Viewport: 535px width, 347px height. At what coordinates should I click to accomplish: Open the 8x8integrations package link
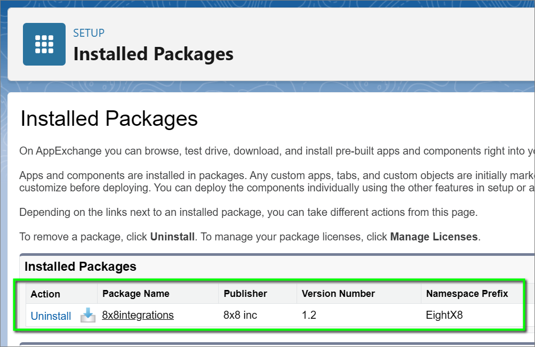click(138, 315)
